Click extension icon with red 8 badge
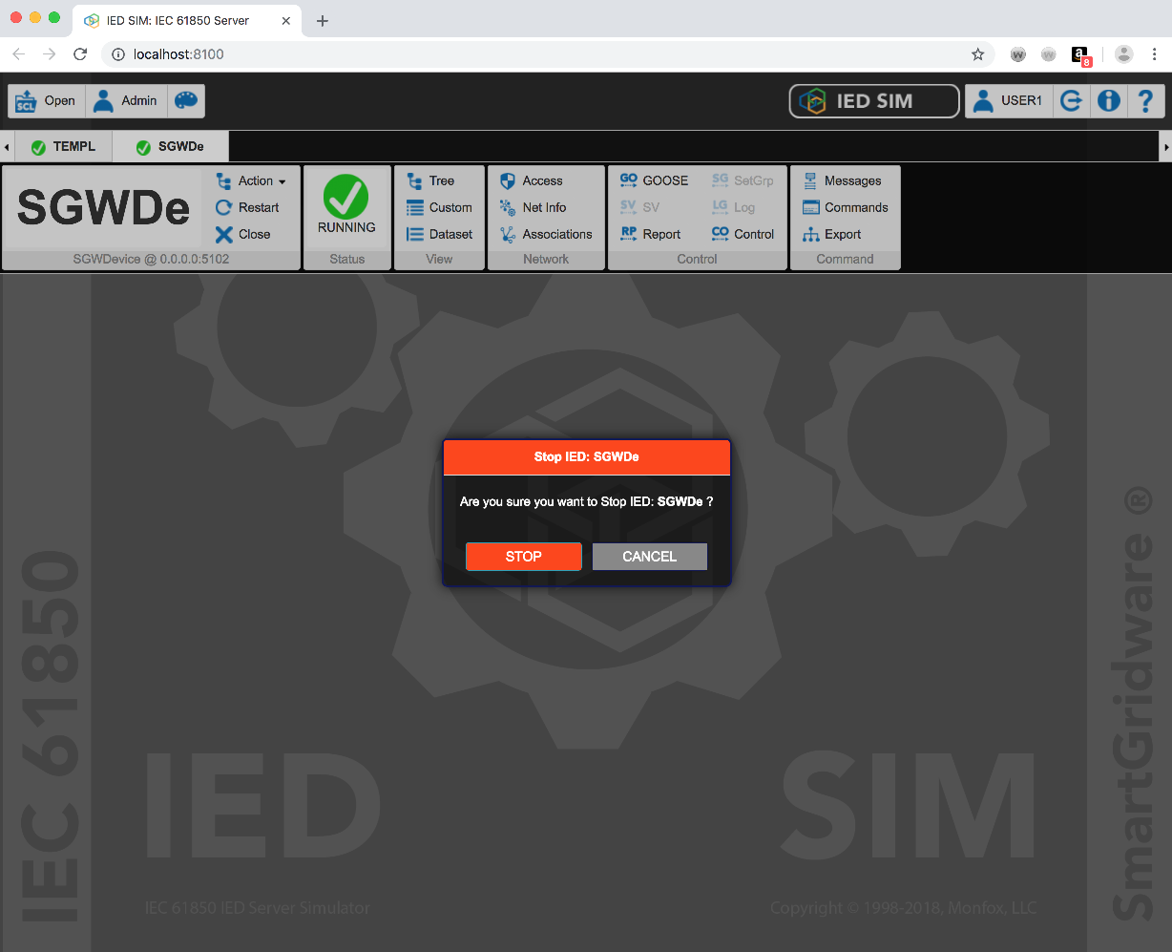Viewport: 1172px width, 952px height. [x=1080, y=55]
